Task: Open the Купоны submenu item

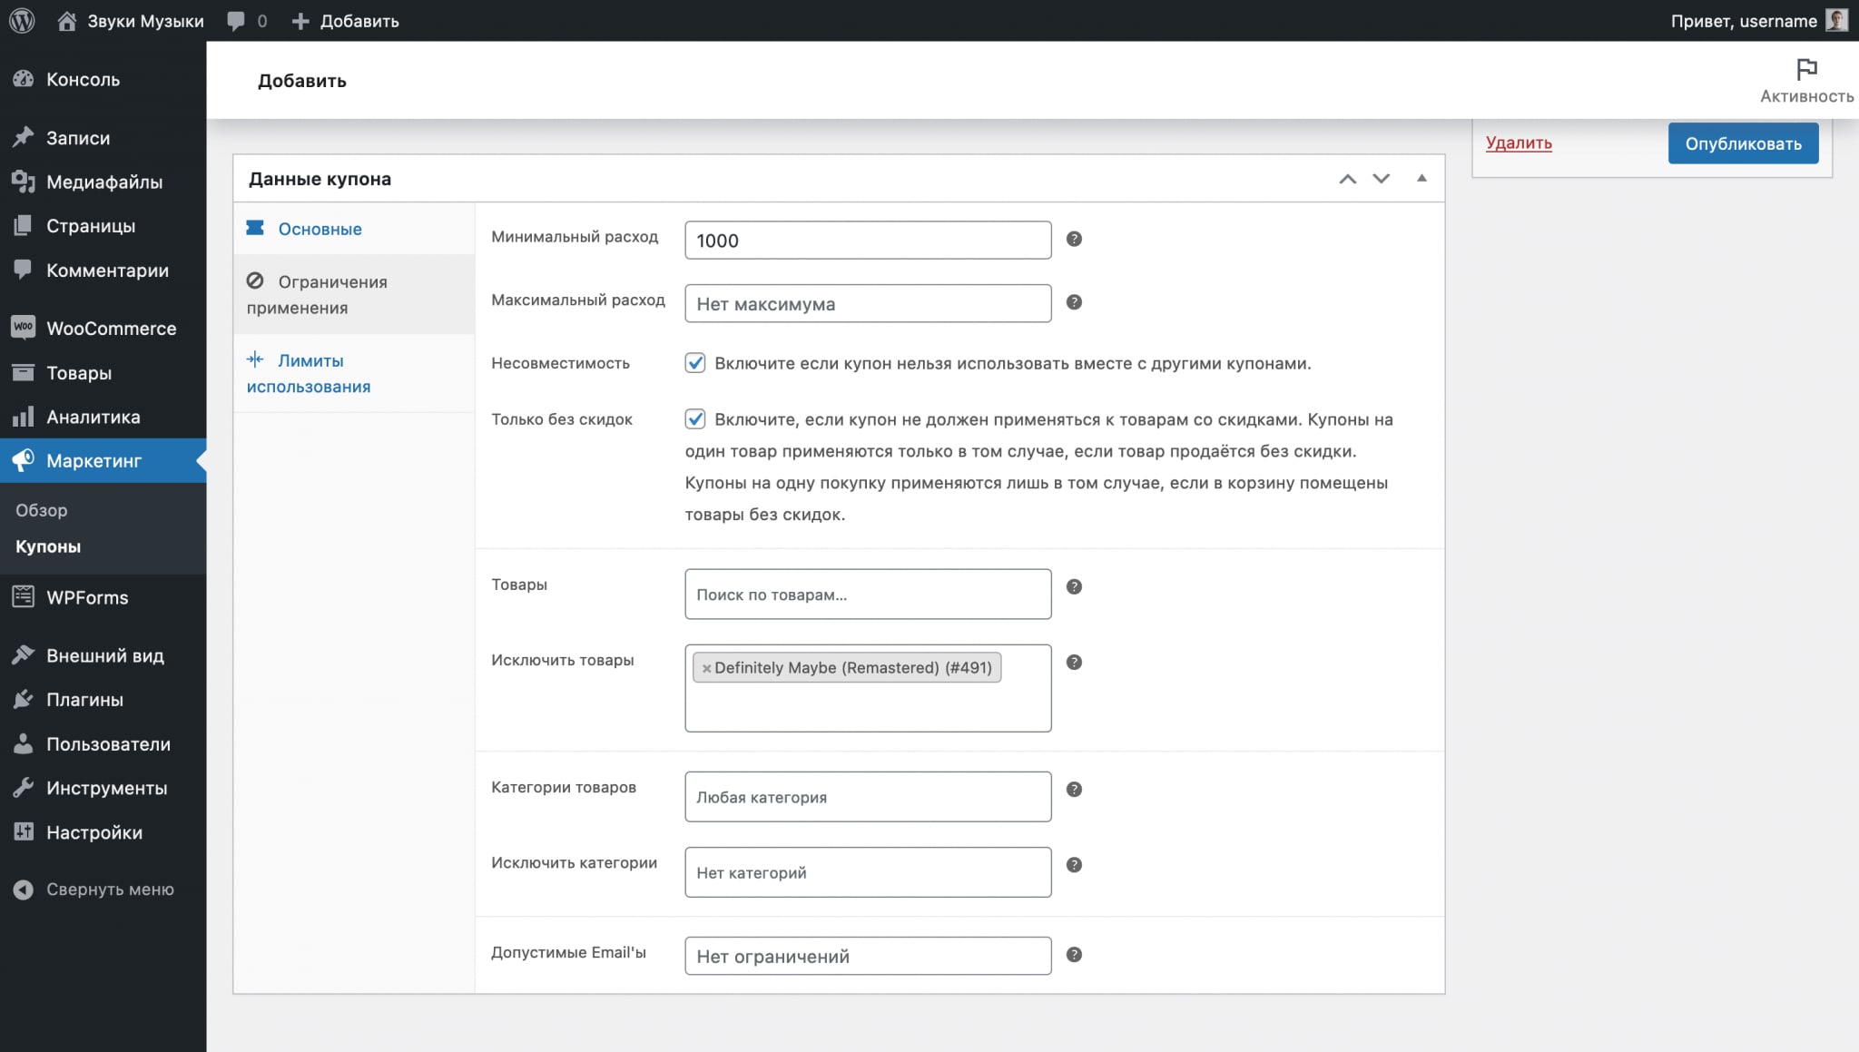Action: point(48,546)
